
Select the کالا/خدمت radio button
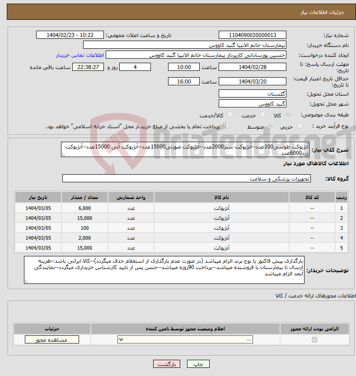pyautogui.click(x=230, y=115)
